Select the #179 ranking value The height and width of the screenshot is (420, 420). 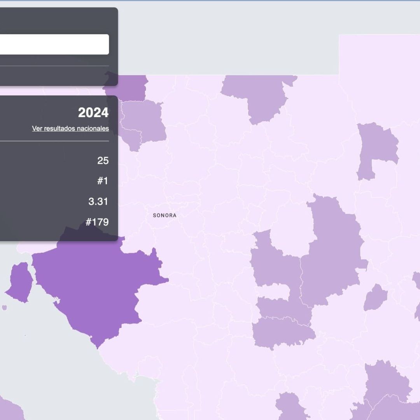(x=97, y=222)
